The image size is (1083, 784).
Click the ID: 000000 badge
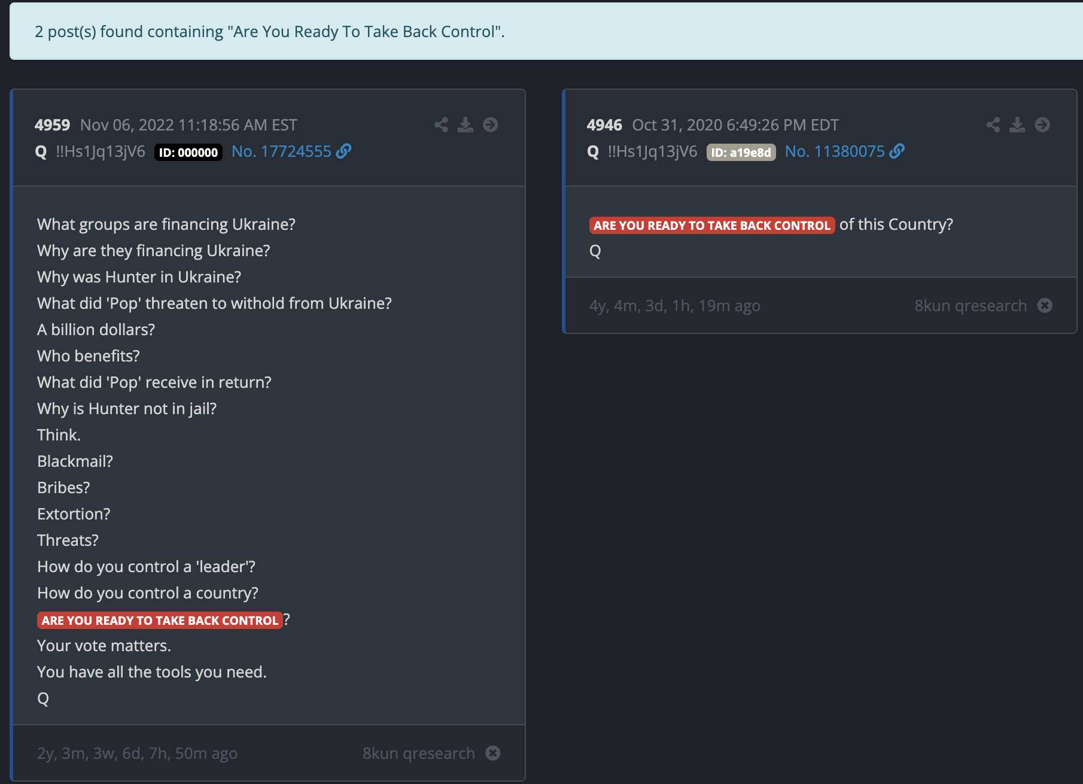coord(188,153)
